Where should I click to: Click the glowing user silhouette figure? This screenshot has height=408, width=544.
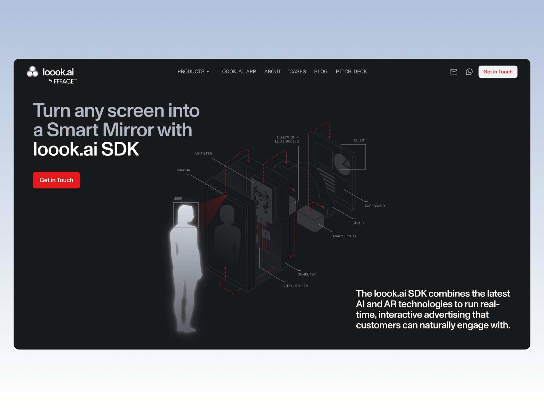tap(185, 269)
